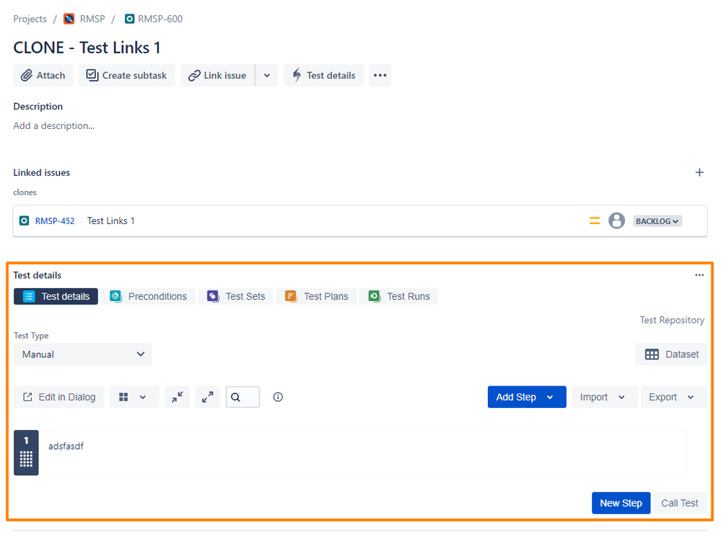Click the Call Test button

(680, 503)
